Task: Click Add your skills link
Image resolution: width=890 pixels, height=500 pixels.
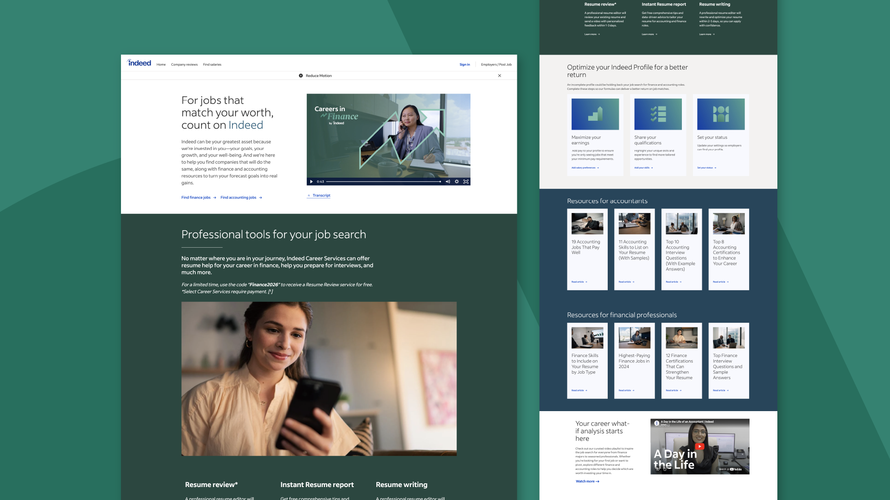Action: (643, 168)
